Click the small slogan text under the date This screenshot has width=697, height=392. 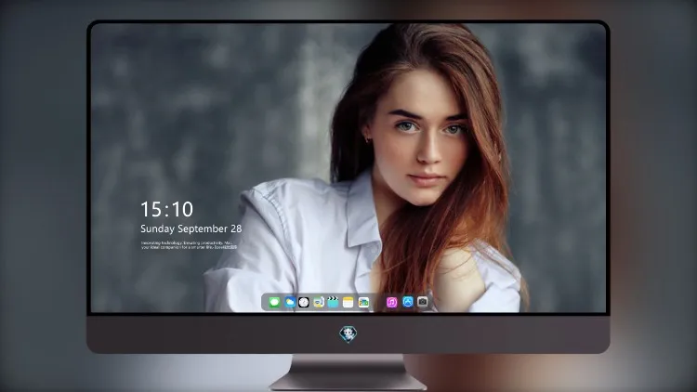[x=189, y=245]
